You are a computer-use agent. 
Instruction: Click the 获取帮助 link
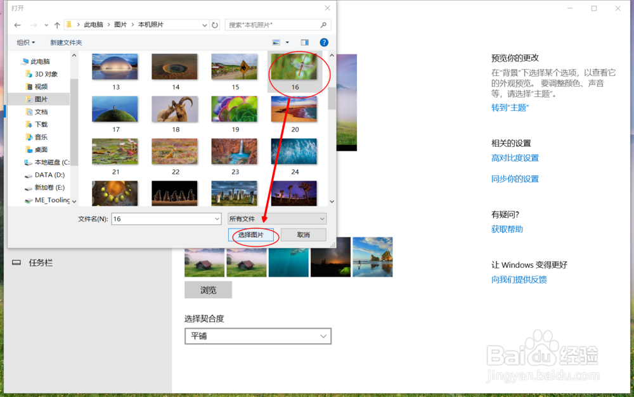point(507,229)
